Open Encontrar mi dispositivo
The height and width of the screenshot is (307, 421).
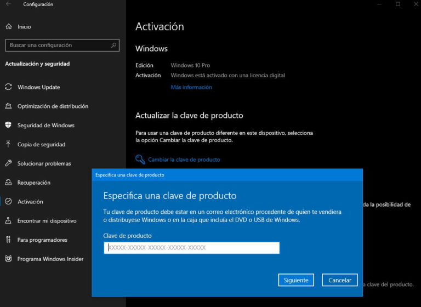pyautogui.click(x=47, y=220)
